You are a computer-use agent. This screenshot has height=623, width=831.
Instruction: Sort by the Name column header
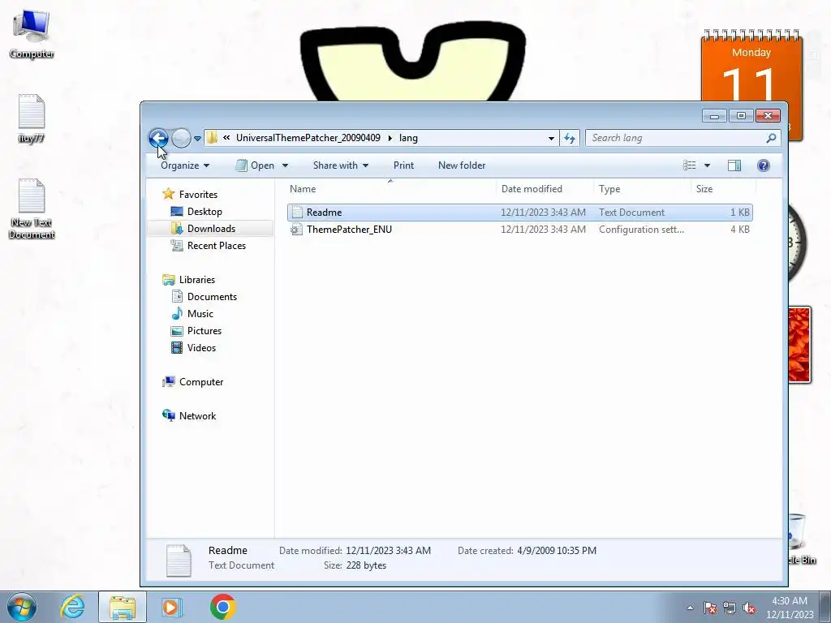(391, 188)
